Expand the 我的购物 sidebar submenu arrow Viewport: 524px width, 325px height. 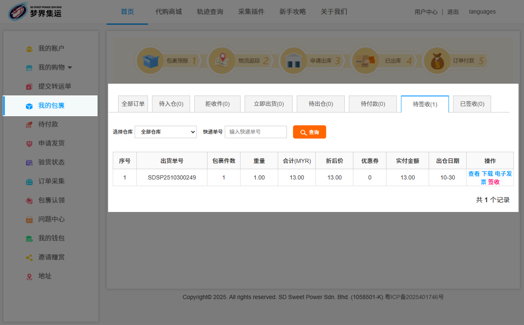pyautogui.click(x=70, y=68)
